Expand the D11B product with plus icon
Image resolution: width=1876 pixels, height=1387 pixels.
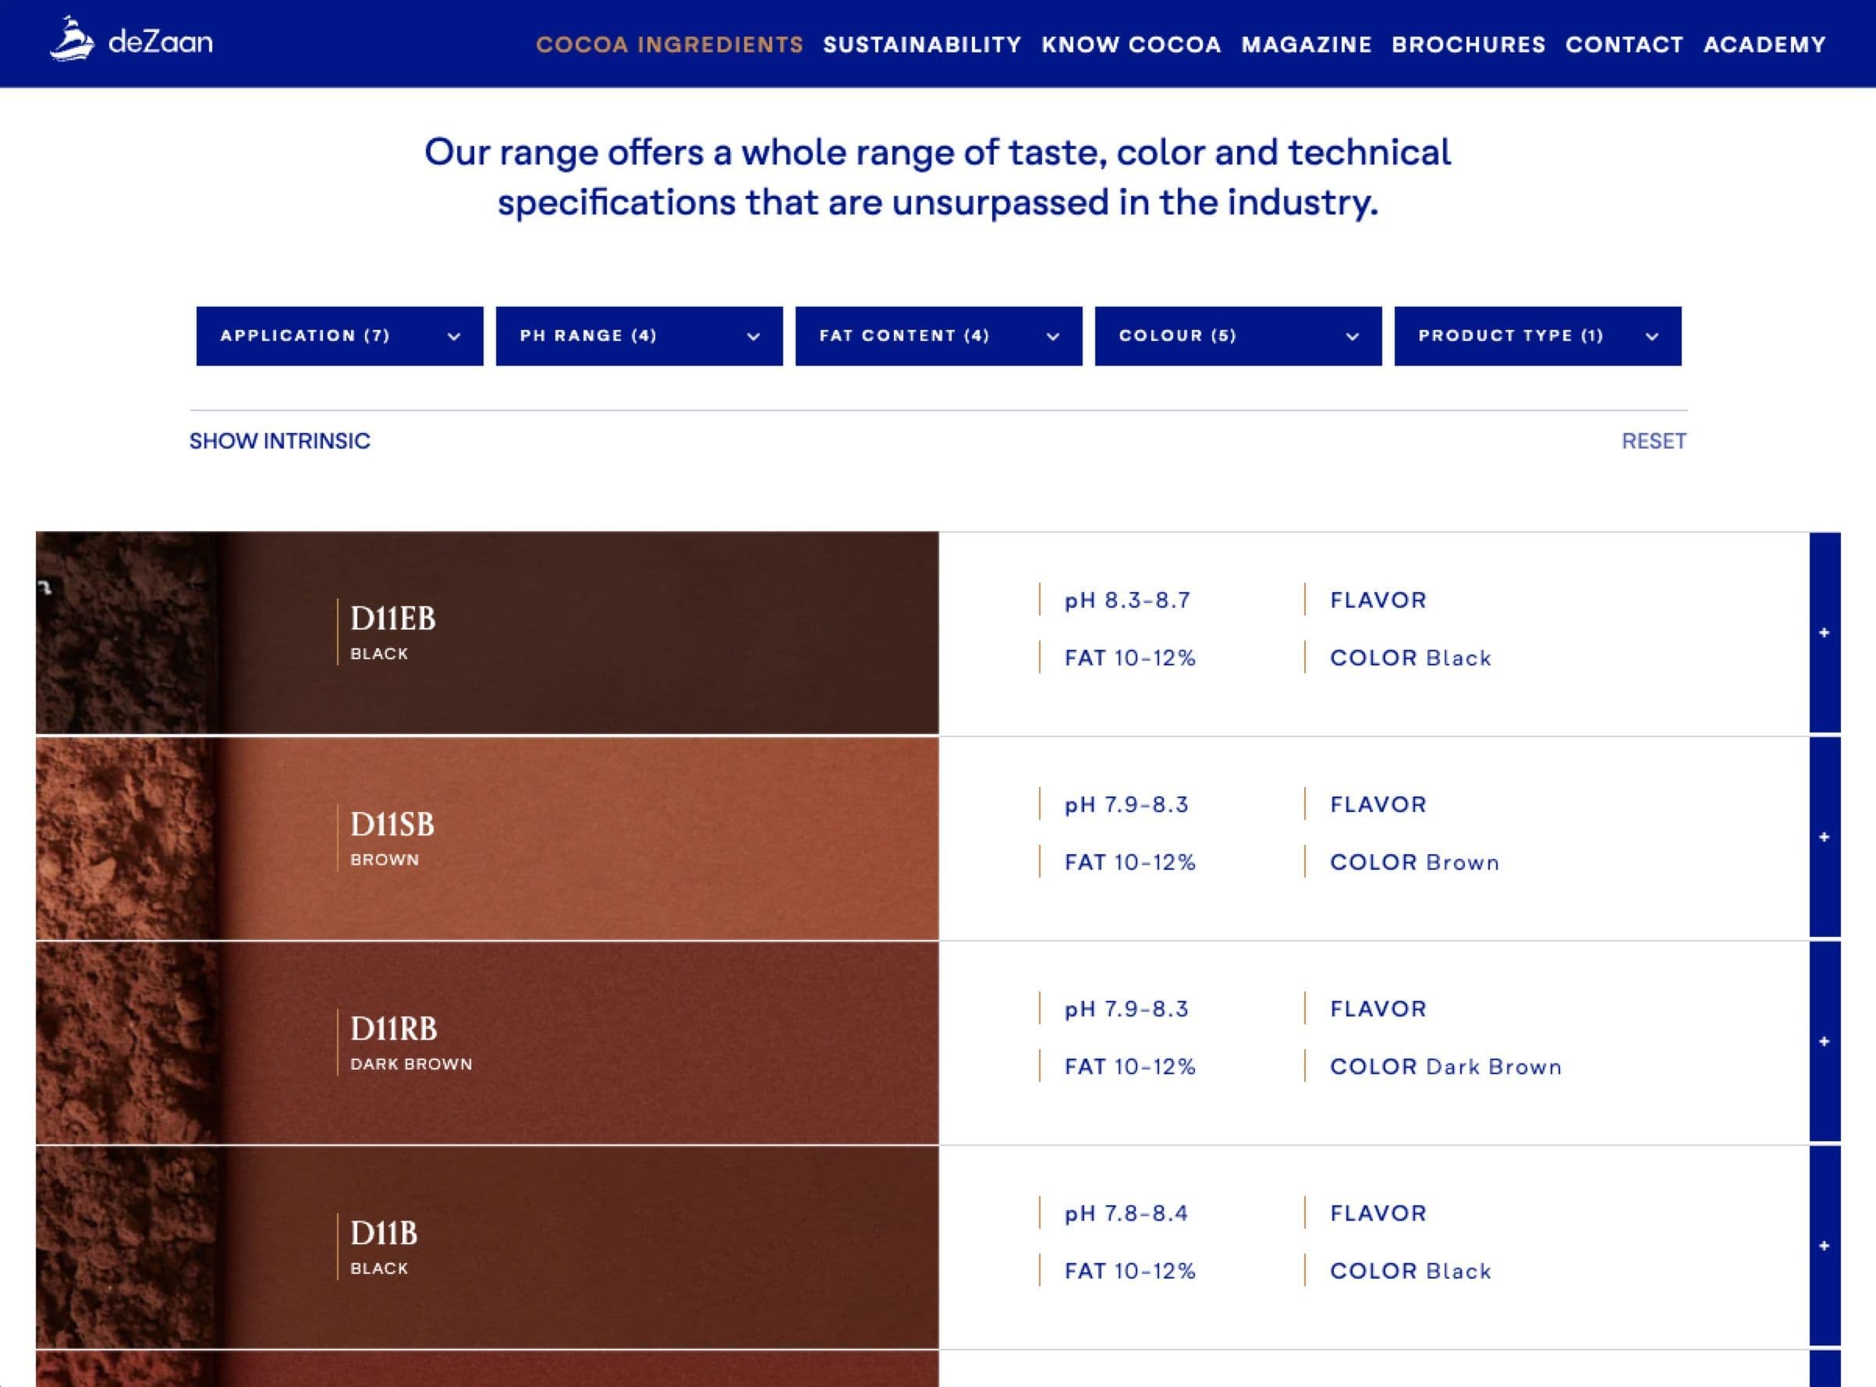point(1824,1246)
